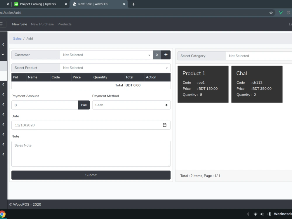Click the battery tray icon
Screen dimensions: 292x219
tap(269, 214)
